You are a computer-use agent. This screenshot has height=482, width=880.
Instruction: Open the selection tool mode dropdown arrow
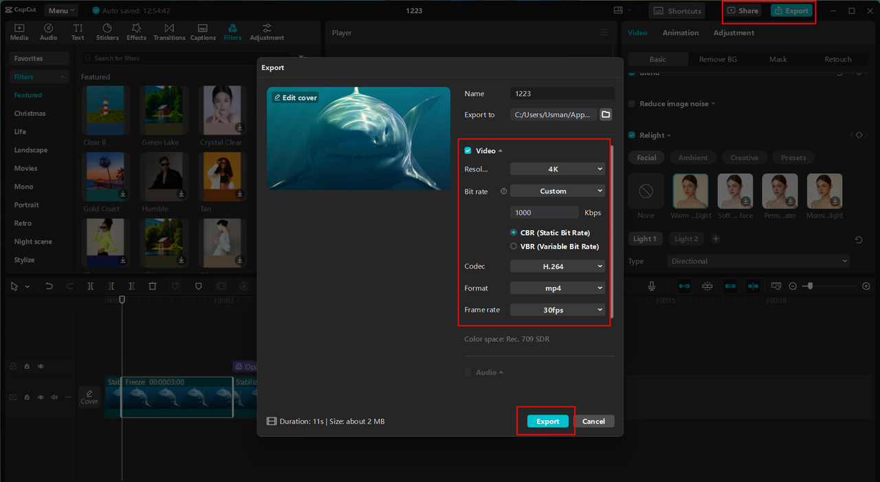coord(27,286)
